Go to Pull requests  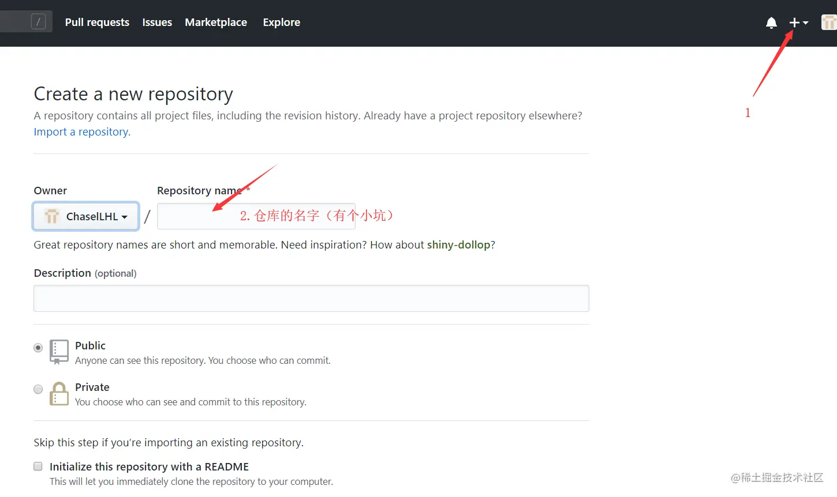97,22
